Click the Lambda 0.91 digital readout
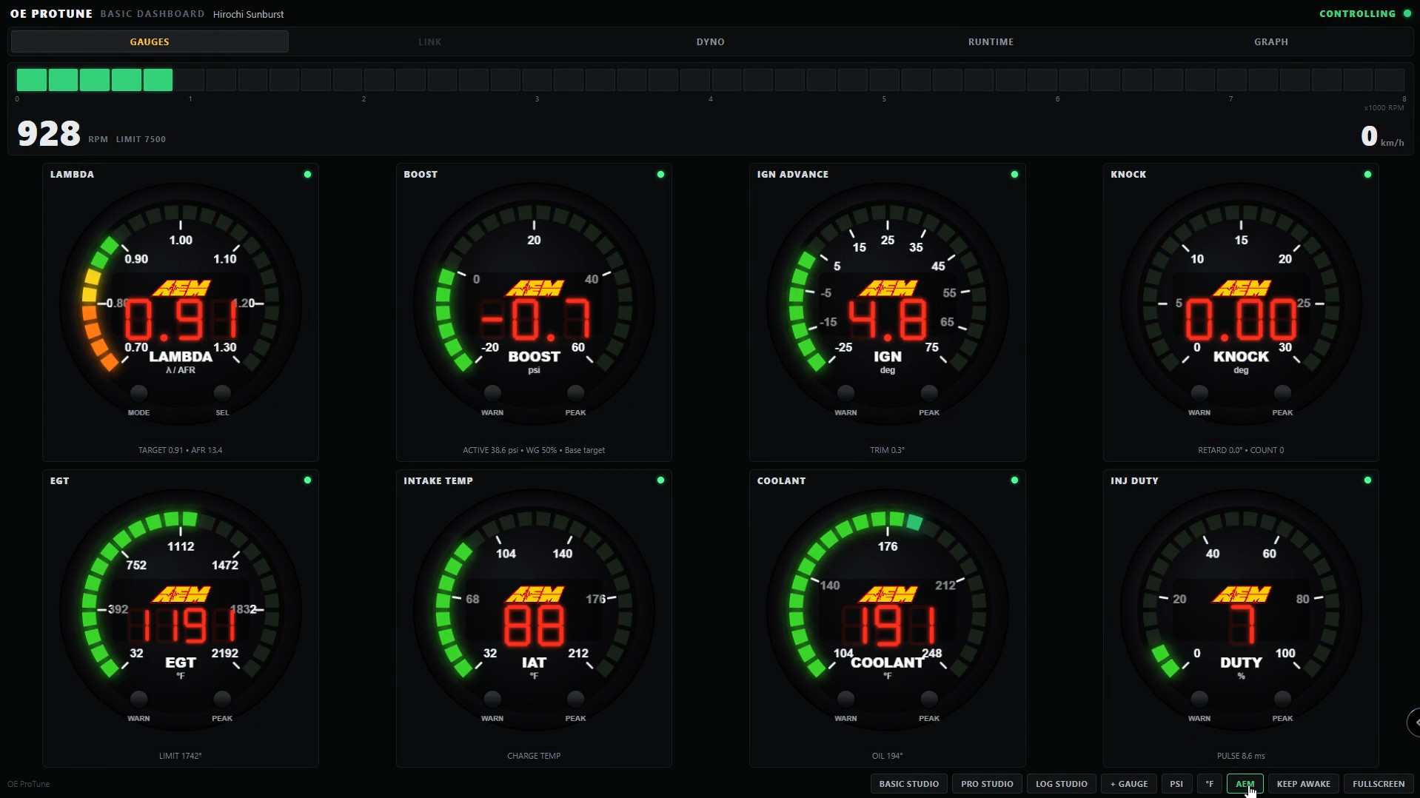Screen dimensions: 1420x798 181,321
